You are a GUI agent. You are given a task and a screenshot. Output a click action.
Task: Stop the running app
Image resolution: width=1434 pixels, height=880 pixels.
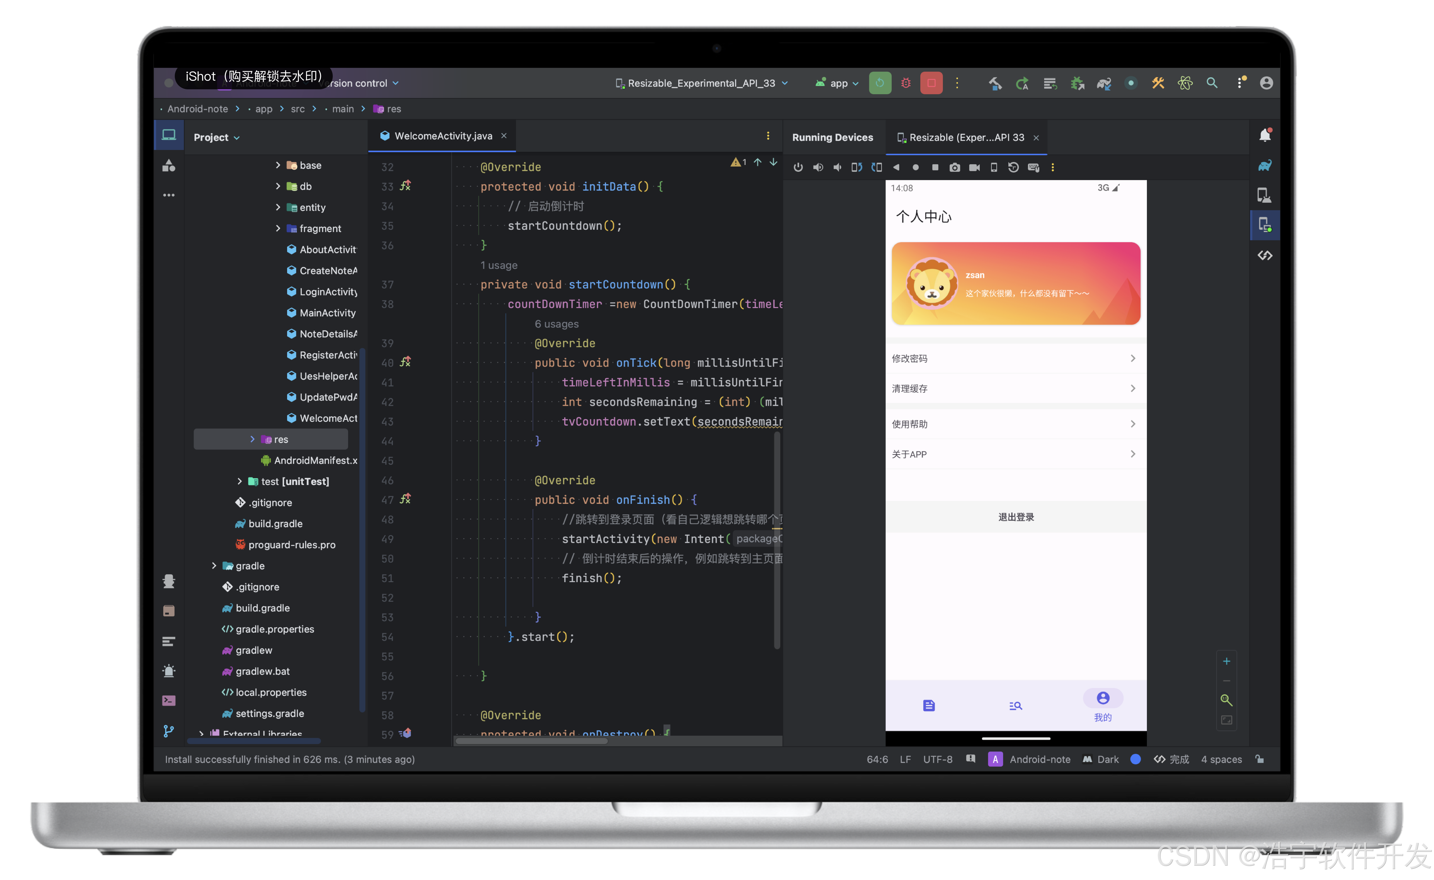tap(932, 83)
